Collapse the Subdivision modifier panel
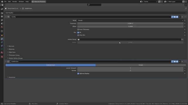This screenshot has width=188, height=105. click(6, 62)
